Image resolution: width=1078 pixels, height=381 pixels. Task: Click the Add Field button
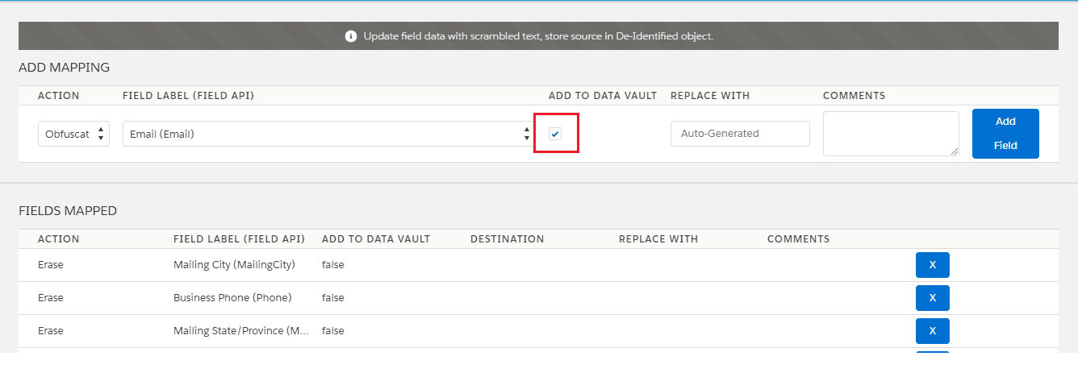(x=1005, y=134)
